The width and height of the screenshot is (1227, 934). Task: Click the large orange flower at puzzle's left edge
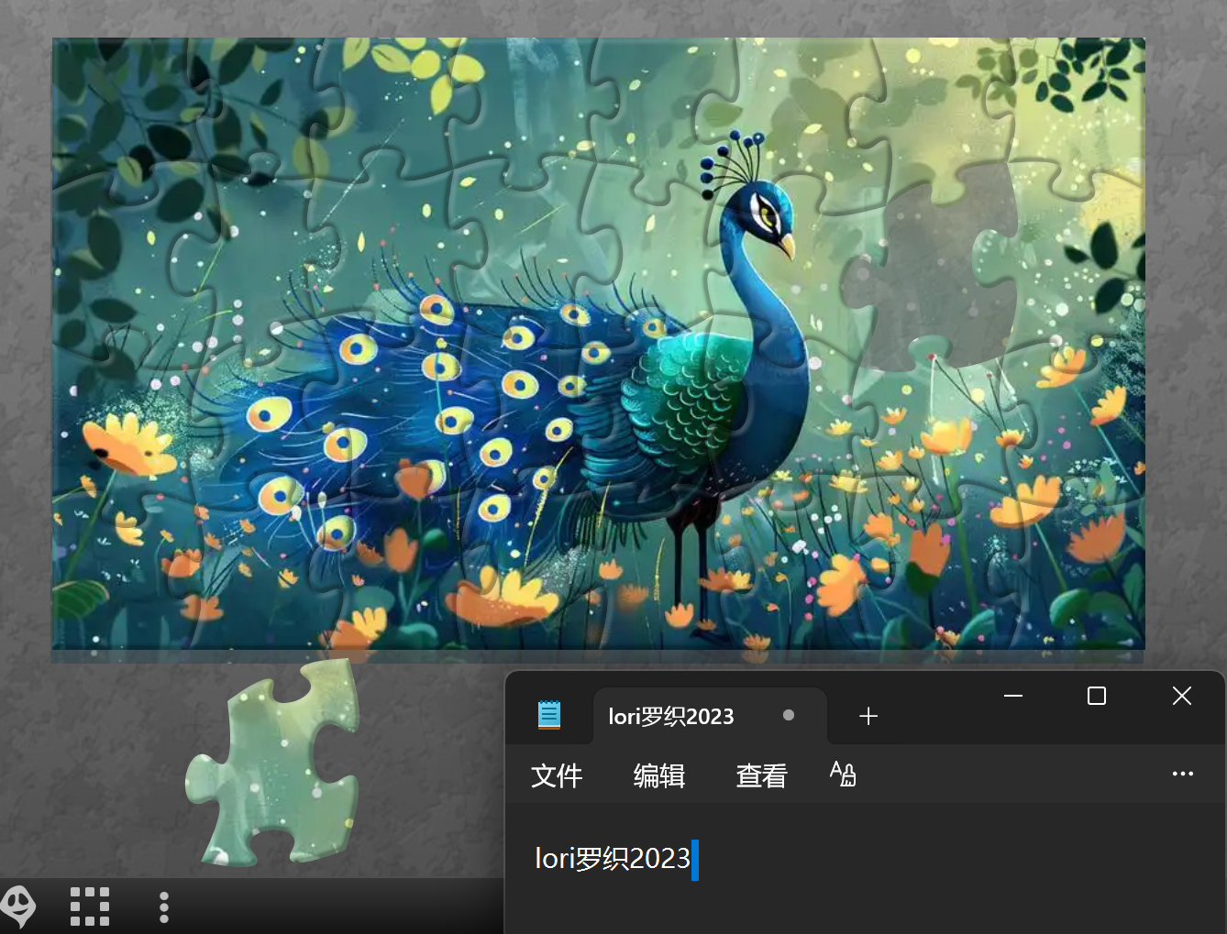[x=127, y=445]
